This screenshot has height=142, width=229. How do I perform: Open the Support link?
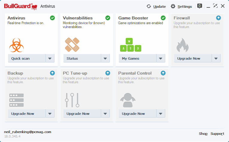(x=217, y=134)
